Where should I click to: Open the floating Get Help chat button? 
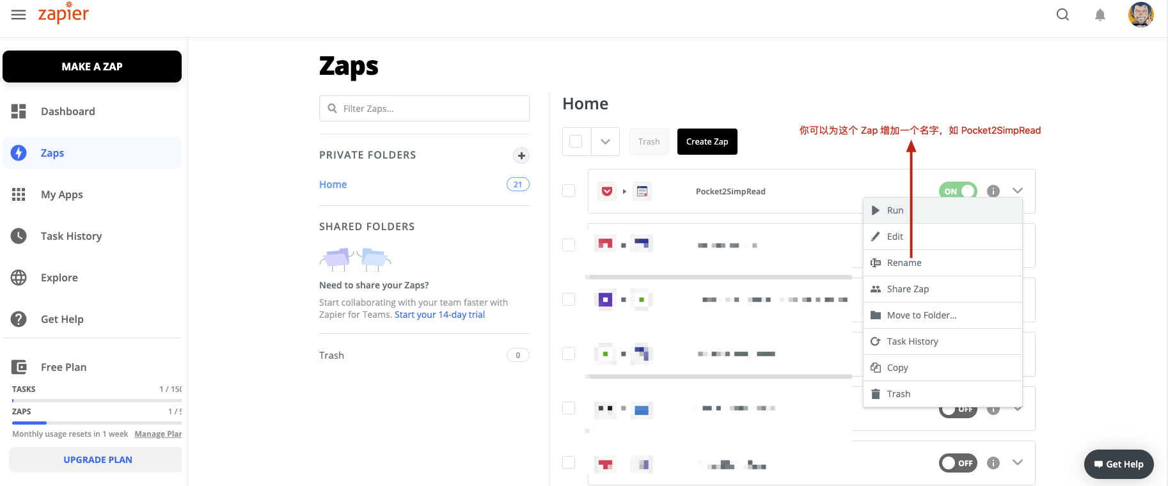click(1119, 464)
